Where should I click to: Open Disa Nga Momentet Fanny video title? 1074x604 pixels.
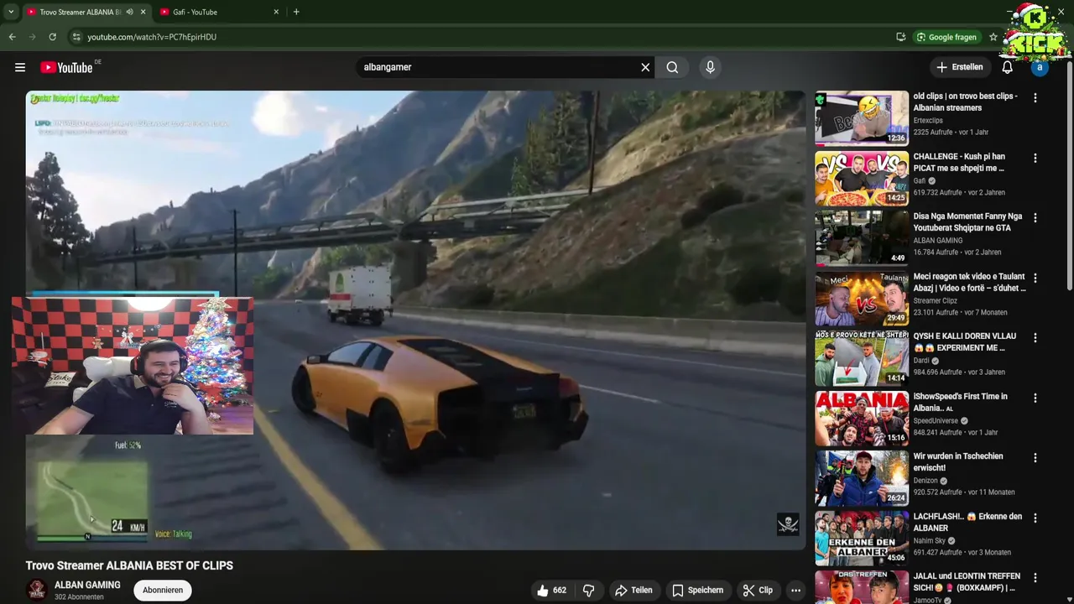pos(968,221)
